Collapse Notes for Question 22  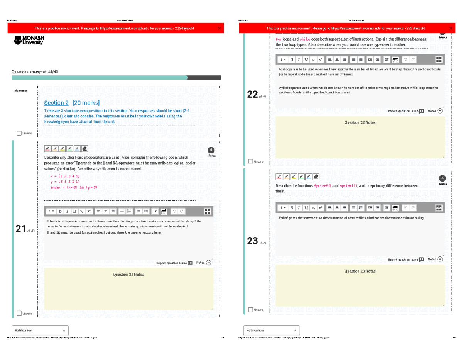440,111
